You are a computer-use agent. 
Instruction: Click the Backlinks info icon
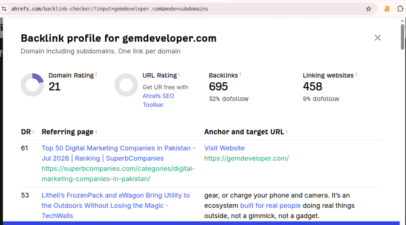pos(240,74)
